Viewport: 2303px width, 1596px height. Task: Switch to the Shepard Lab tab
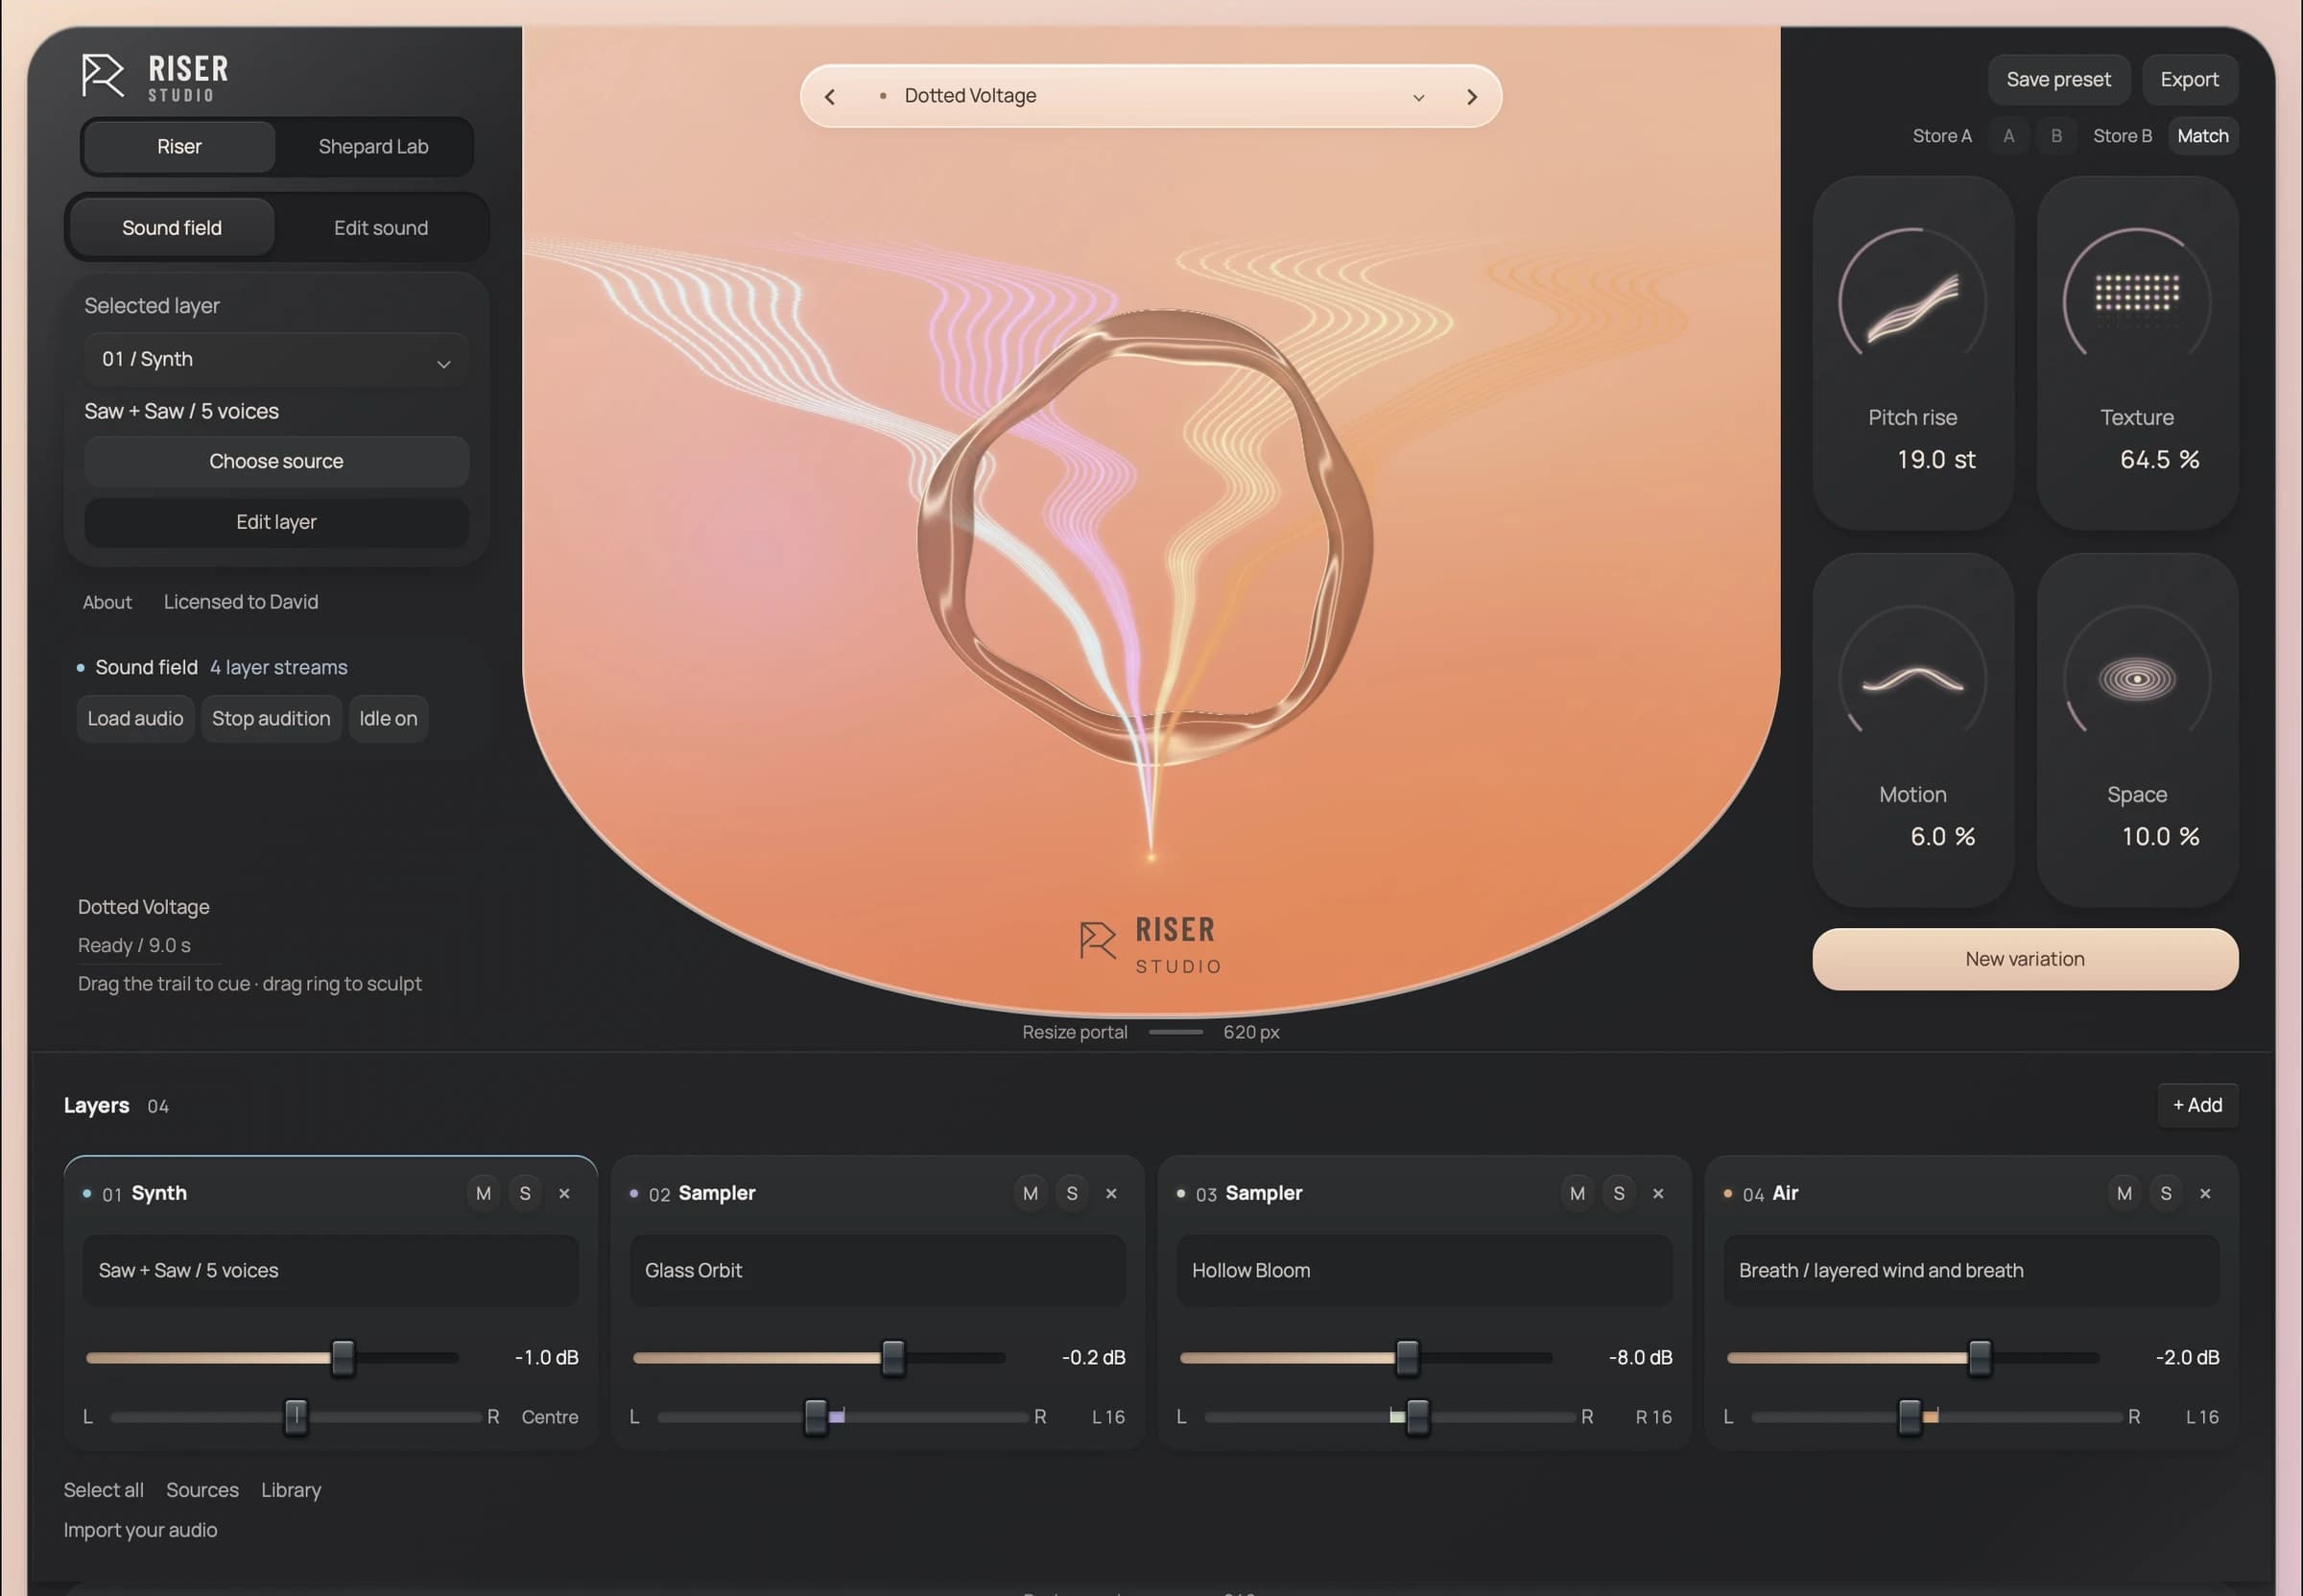374,147
